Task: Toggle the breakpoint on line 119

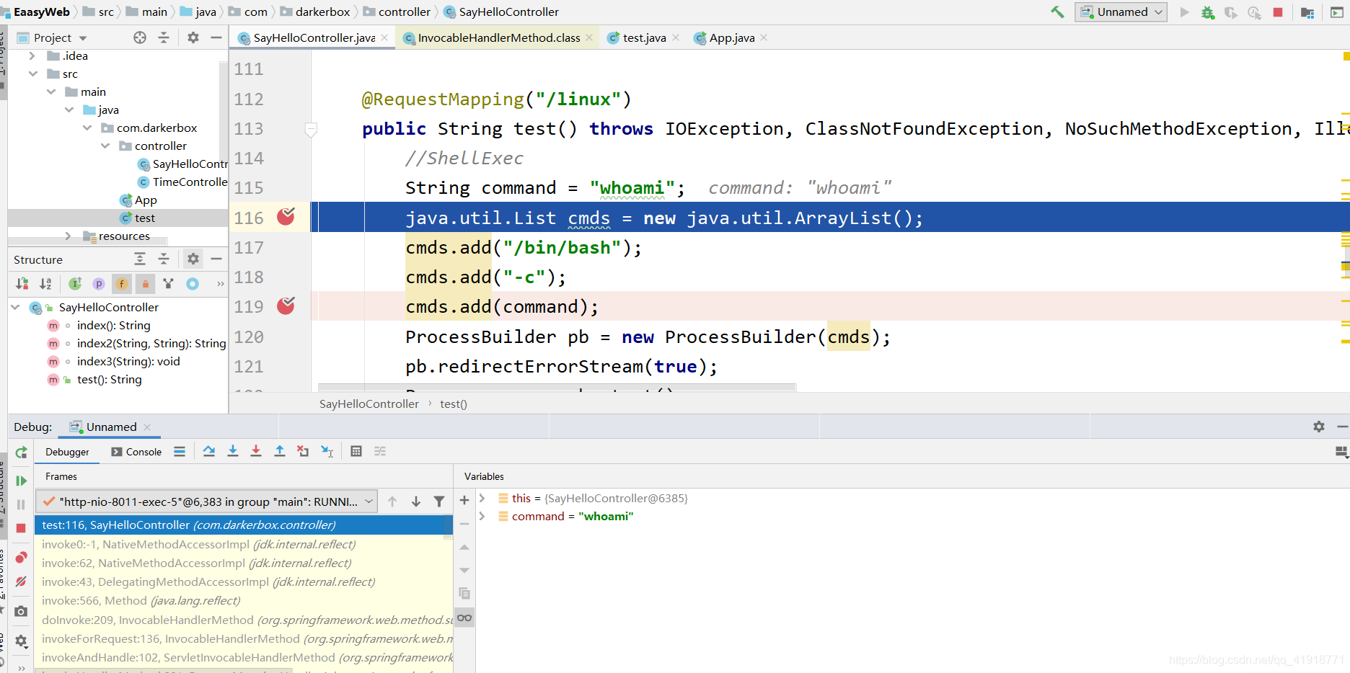Action: [286, 306]
